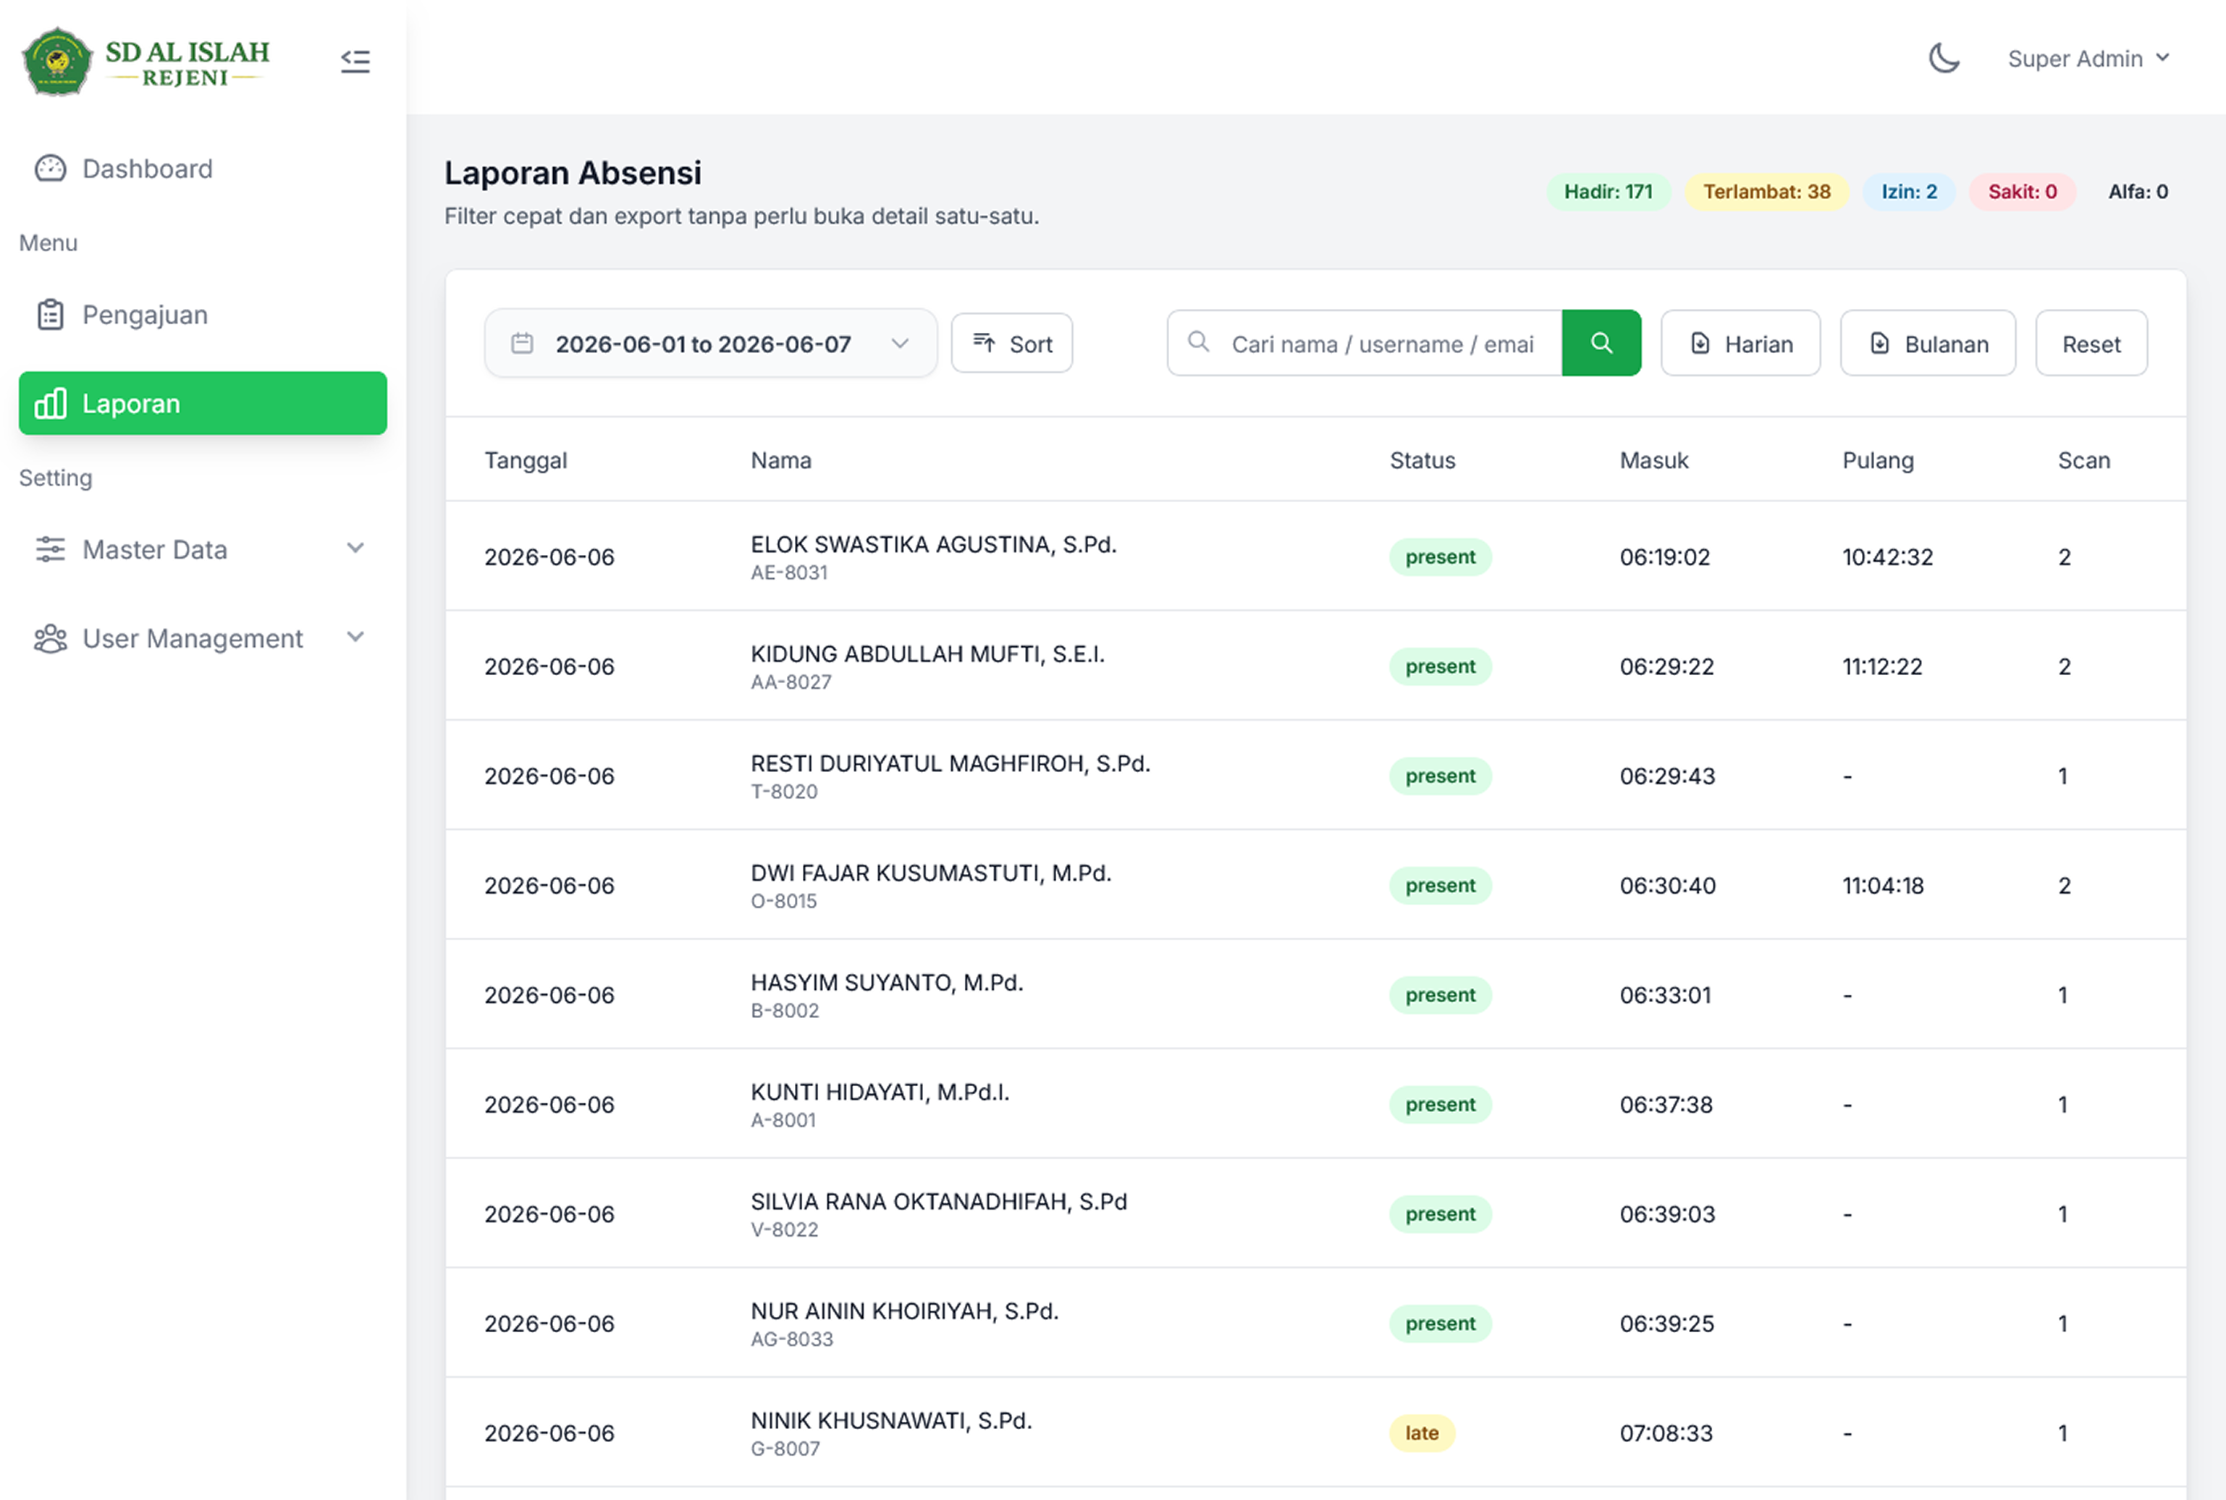Click the employee code AA-8027
The height and width of the screenshot is (1500, 2226).
[x=791, y=682]
